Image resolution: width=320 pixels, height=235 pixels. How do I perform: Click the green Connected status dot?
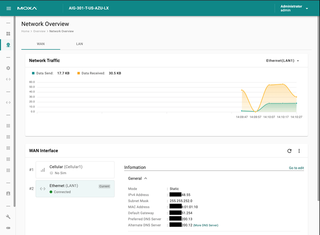(51, 192)
